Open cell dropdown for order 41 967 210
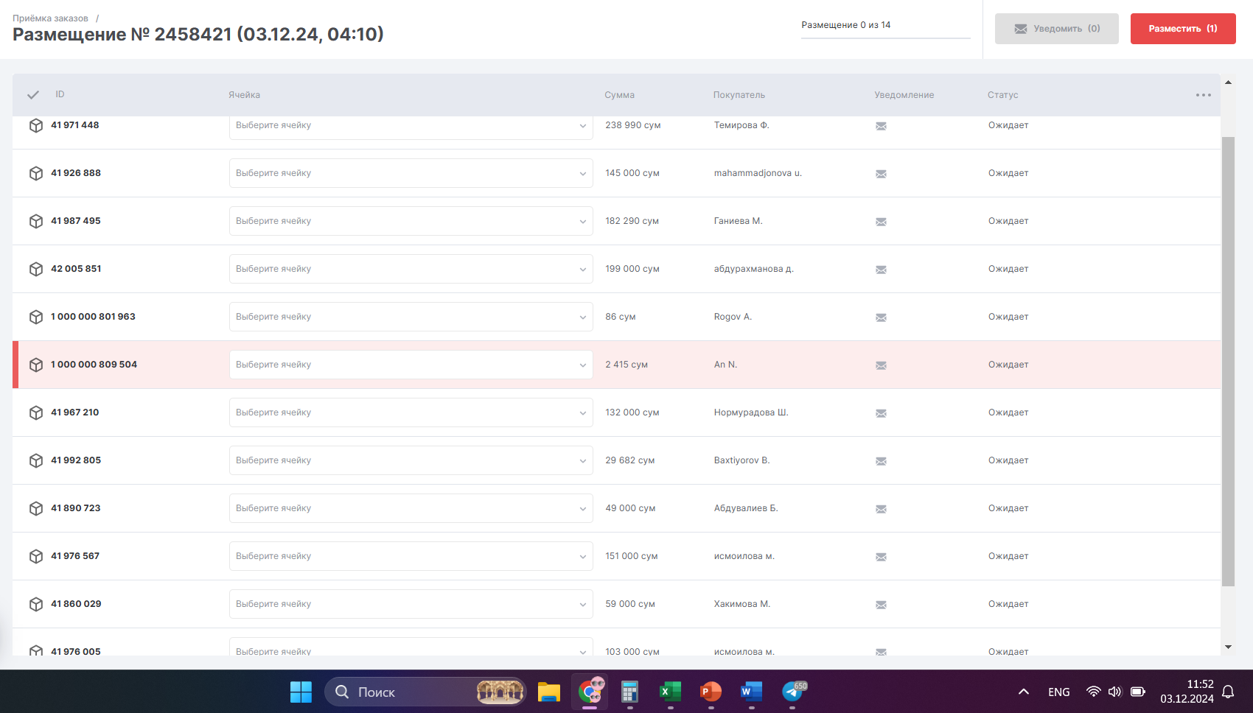 click(411, 412)
